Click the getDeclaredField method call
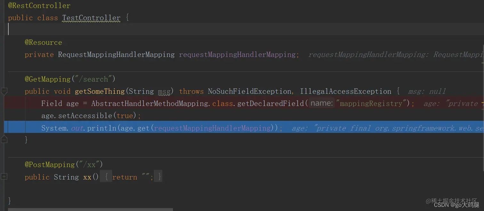 click(x=270, y=104)
